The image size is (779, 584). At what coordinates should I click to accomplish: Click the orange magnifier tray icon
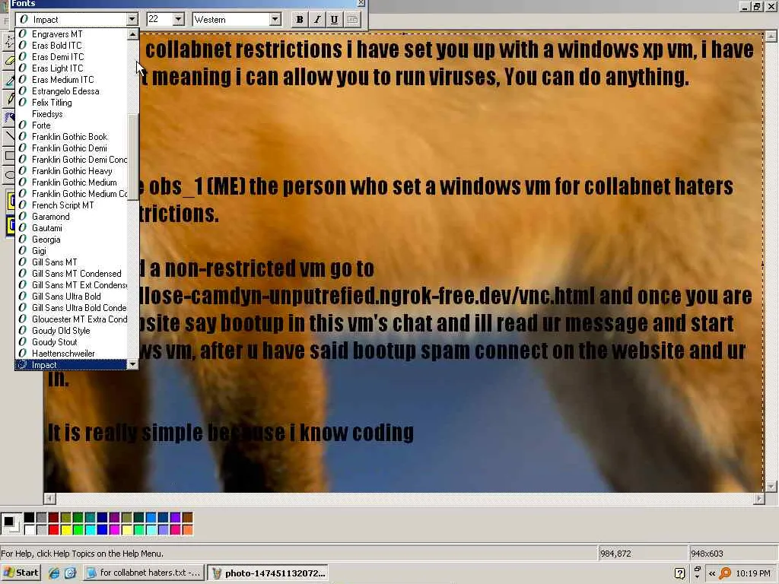tap(725, 573)
